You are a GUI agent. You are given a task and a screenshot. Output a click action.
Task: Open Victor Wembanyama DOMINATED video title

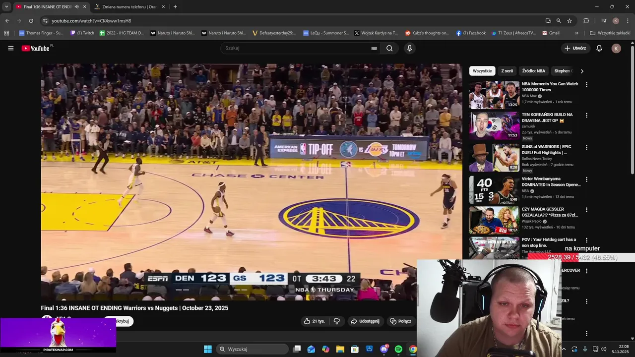(x=551, y=181)
